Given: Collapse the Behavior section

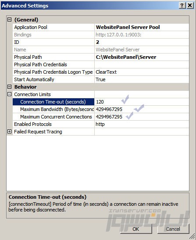Looking at the screenshot, I should (10, 87).
